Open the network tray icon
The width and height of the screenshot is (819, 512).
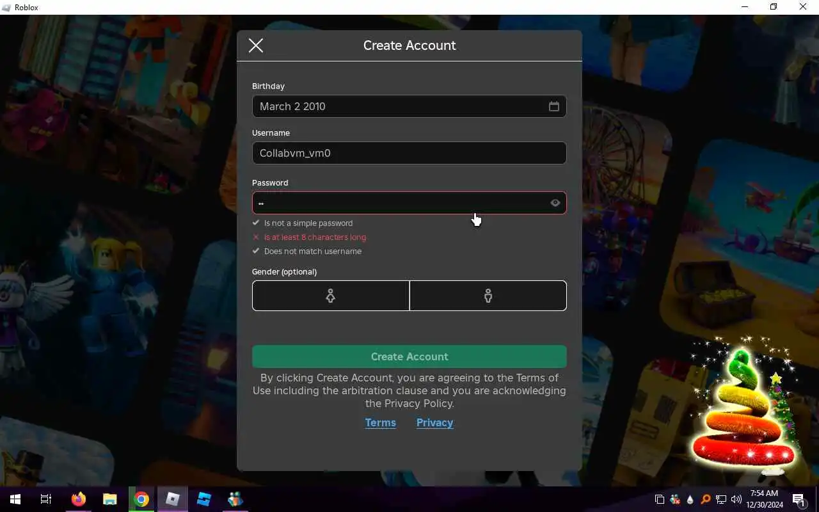(721, 499)
